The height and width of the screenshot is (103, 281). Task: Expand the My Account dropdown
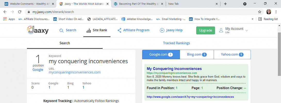234,30
